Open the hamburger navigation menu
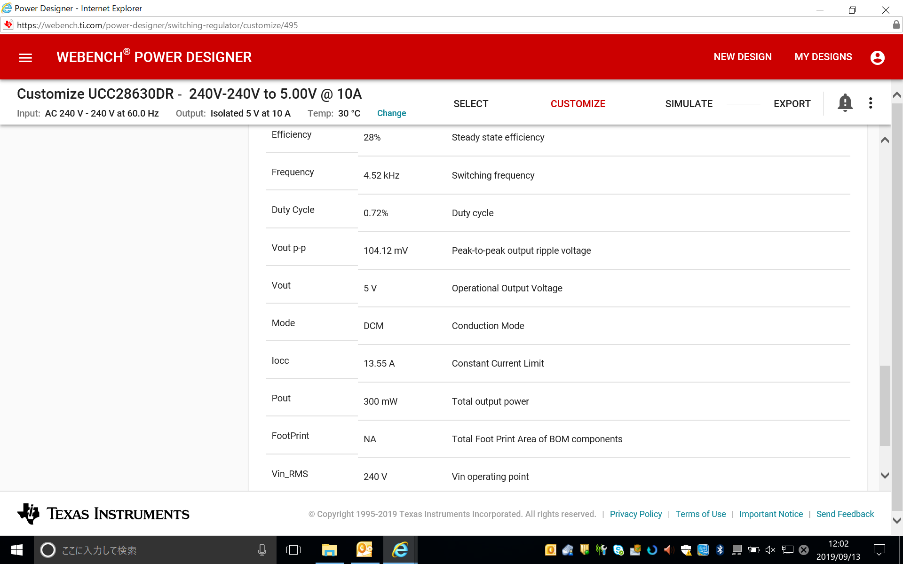Image resolution: width=903 pixels, height=564 pixels. point(25,57)
